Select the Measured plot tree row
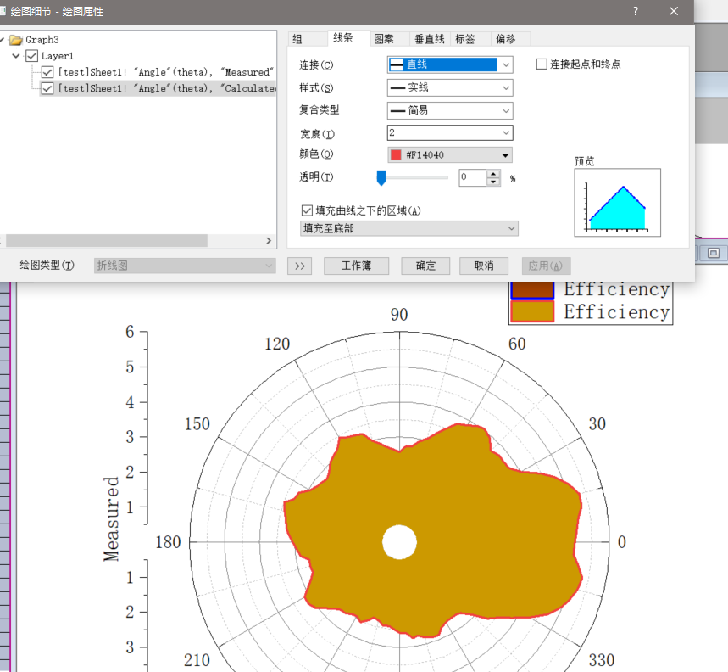This screenshot has width=728, height=672. pos(166,72)
